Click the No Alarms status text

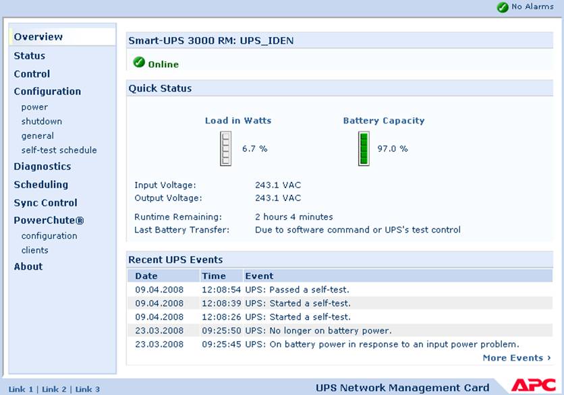[x=533, y=7]
